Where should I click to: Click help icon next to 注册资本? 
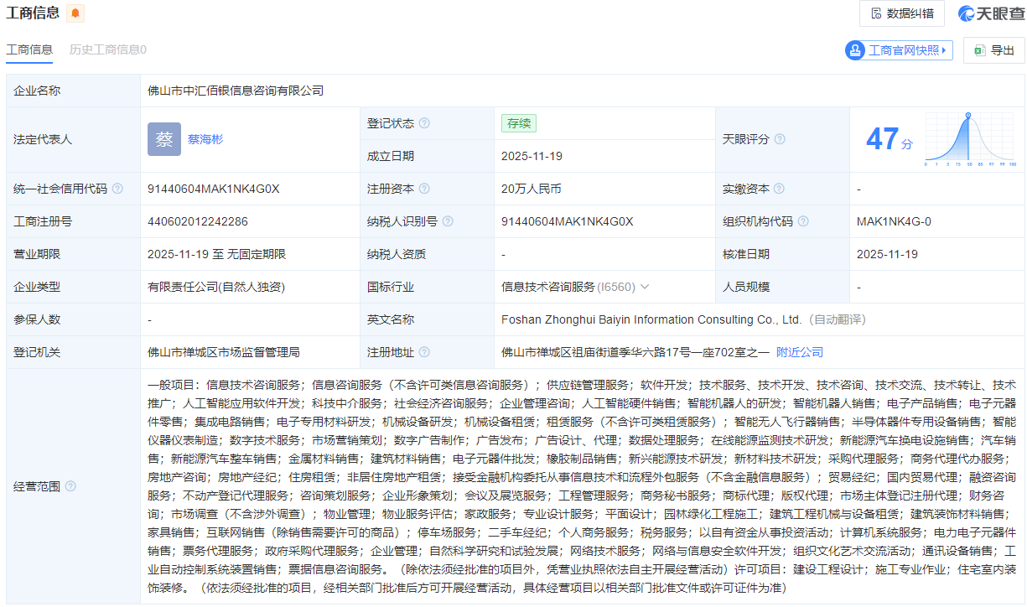pos(424,189)
